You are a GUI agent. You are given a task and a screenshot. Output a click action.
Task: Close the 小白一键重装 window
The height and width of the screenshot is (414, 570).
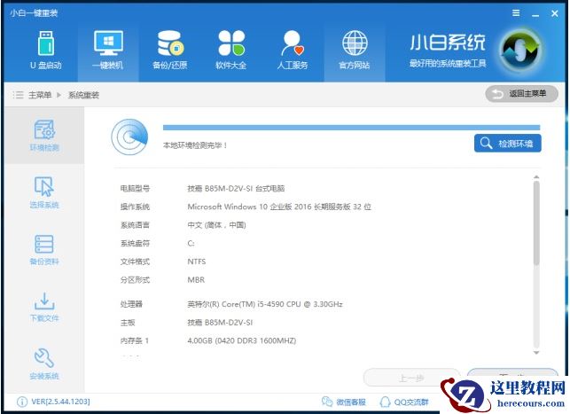click(555, 13)
